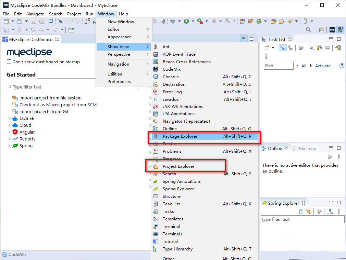Click the Activate... link
This screenshot has height=260, width=346.
pos(324,66)
